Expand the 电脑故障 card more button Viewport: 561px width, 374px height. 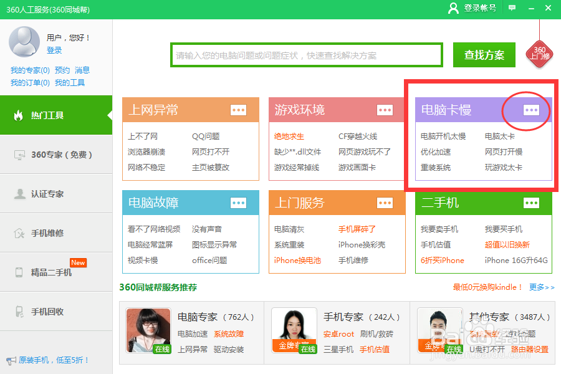pos(238,203)
